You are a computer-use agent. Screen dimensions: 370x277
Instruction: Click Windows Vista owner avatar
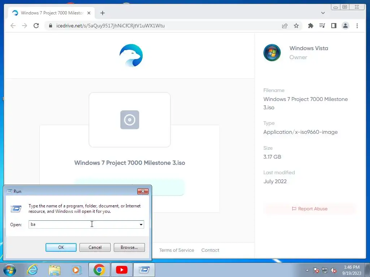[272, 53]
